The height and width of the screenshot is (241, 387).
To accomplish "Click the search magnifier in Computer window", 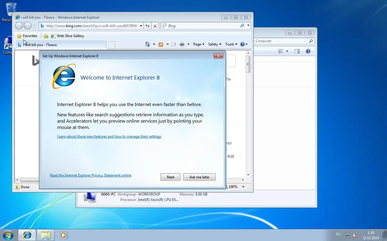I will coord(311,41).
